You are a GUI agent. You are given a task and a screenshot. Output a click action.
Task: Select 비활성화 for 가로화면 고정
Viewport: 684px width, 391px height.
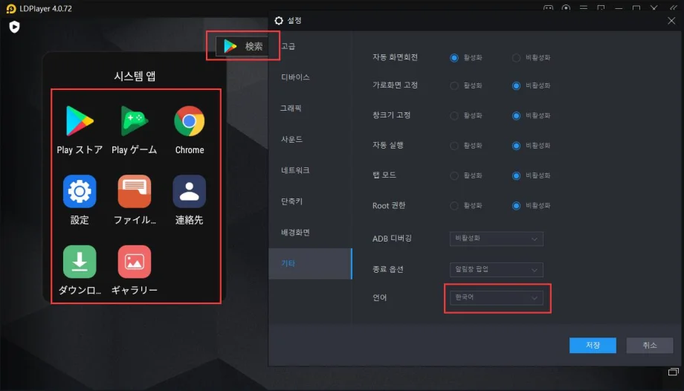[x=516, y=85]
